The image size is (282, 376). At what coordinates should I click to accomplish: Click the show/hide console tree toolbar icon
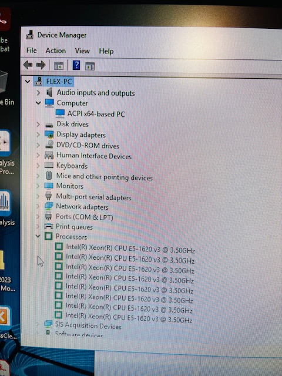59,65
